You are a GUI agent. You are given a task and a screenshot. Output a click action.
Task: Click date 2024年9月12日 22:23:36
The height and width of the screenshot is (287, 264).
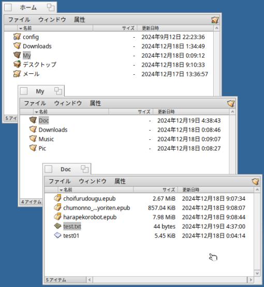click(x=173, y=37)
